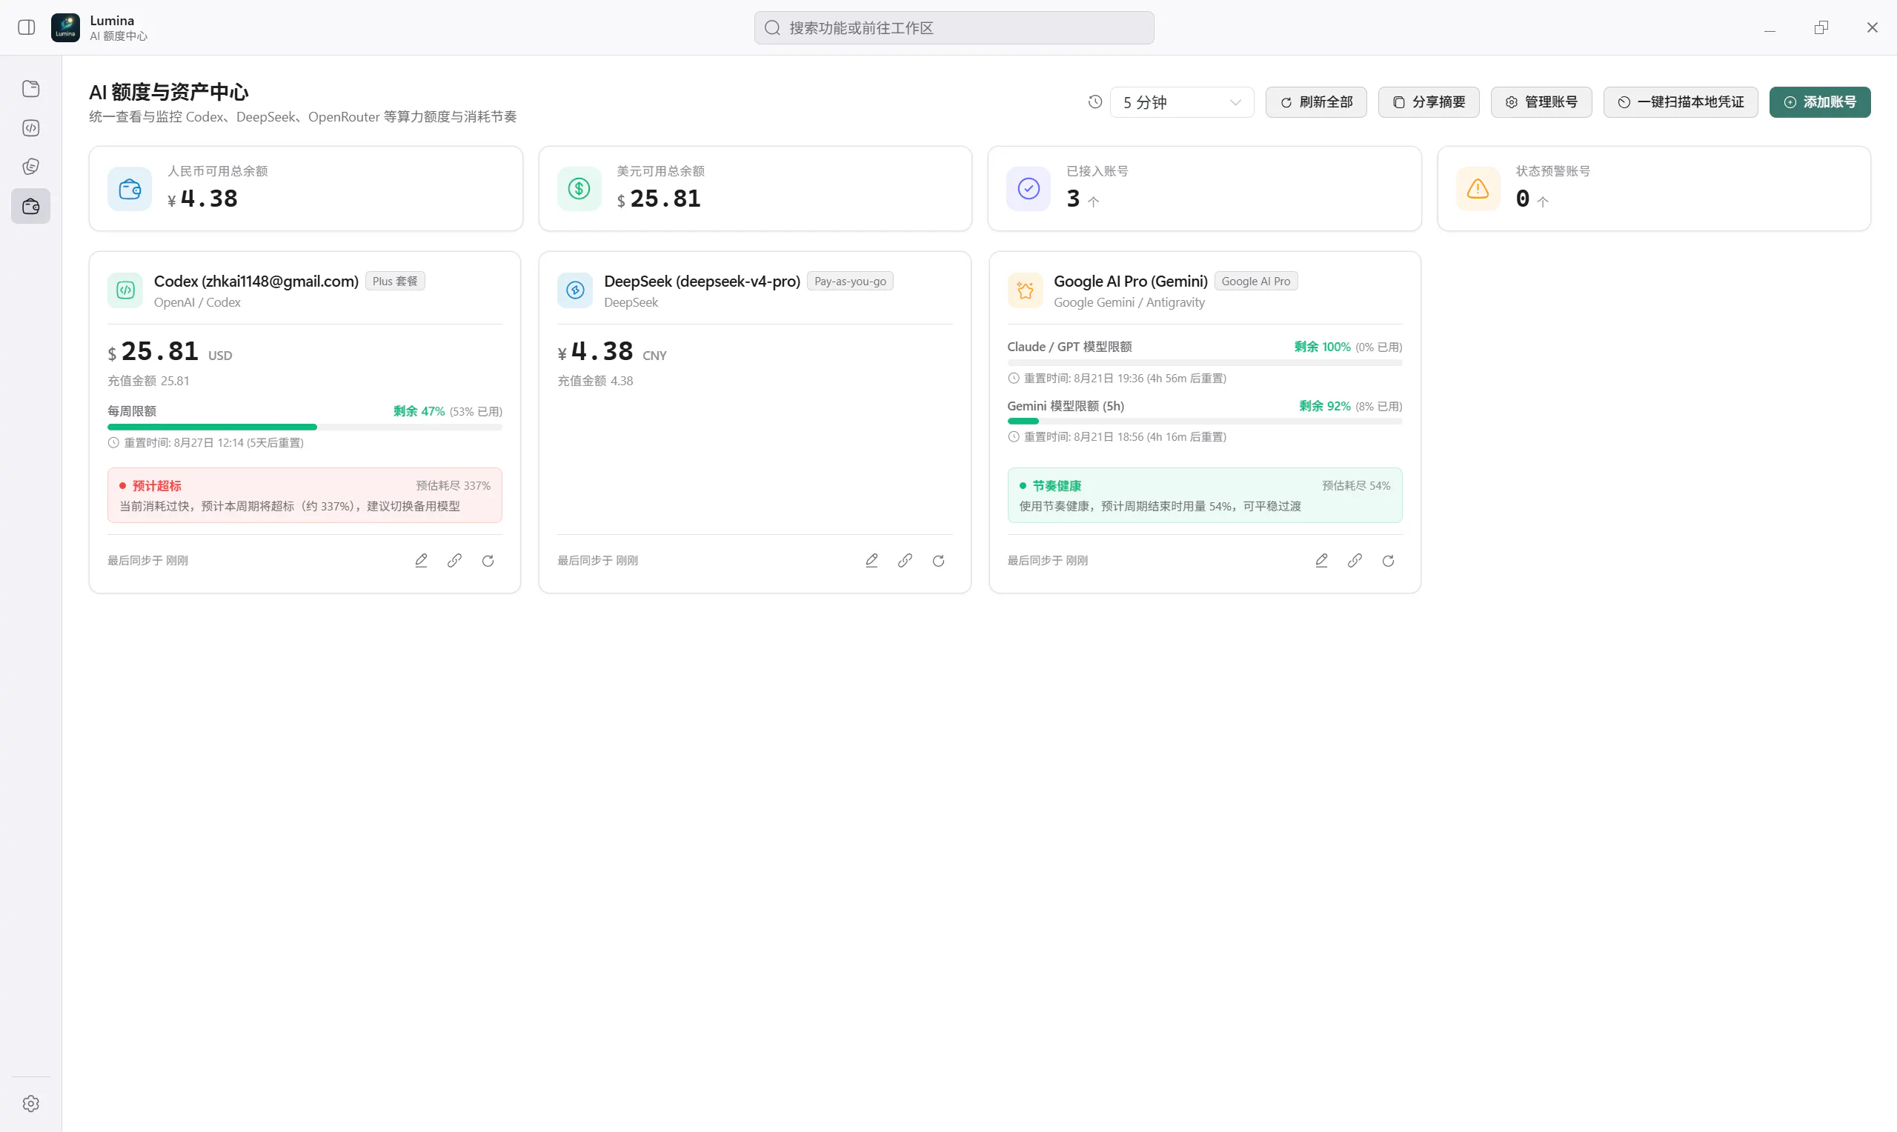1897x1132 pixels.
Task: Click the Google AI Pro card icon
Action: coord(1025,290)
